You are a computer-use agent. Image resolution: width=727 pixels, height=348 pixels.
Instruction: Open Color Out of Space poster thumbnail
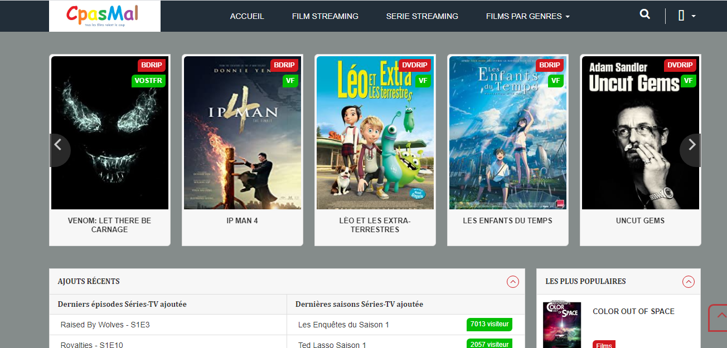(x=562, y=325)
